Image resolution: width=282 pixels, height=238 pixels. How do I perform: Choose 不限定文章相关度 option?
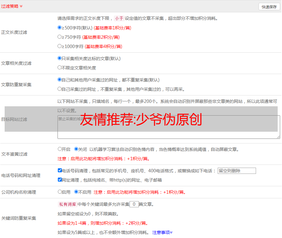[x=60, y=67]
